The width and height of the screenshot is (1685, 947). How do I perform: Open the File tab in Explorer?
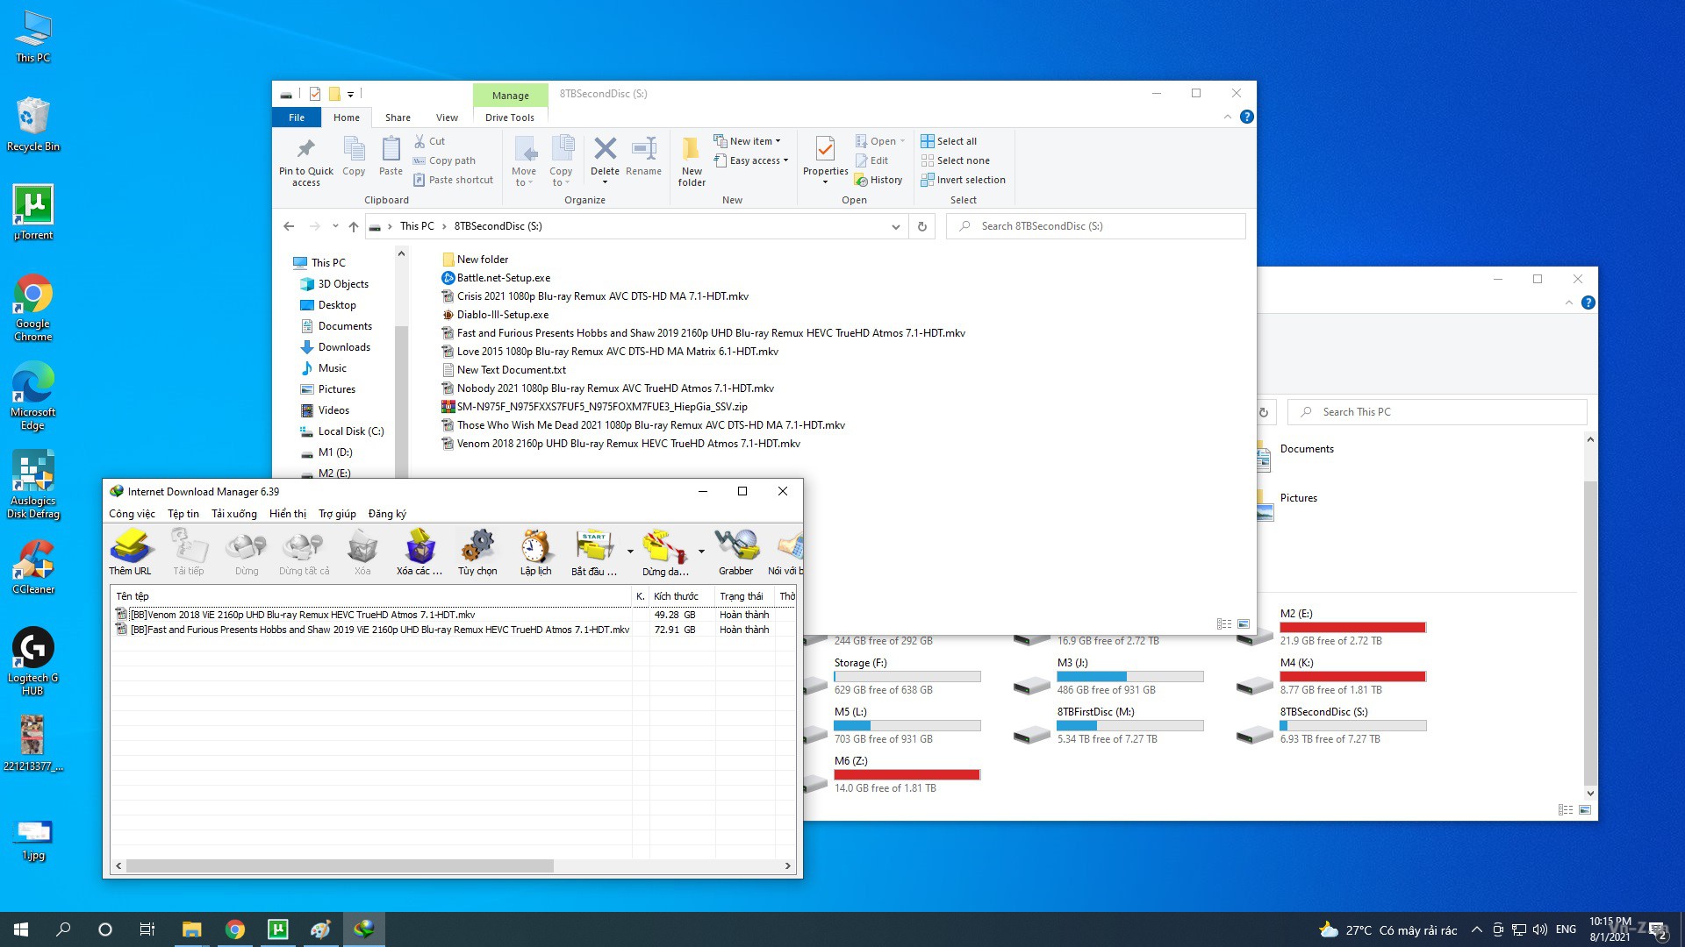pyautogui.click(x=297, y=117)
